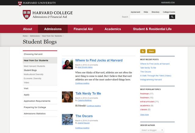
Task: Open the Financial Aid navigation tab
Action: pos(83,29)
